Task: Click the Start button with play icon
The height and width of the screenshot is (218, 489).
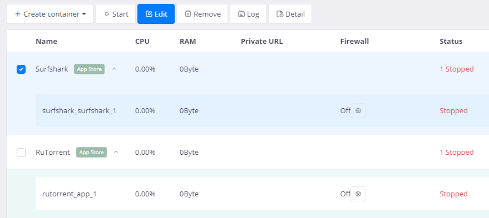Action: tap(115, 14)
